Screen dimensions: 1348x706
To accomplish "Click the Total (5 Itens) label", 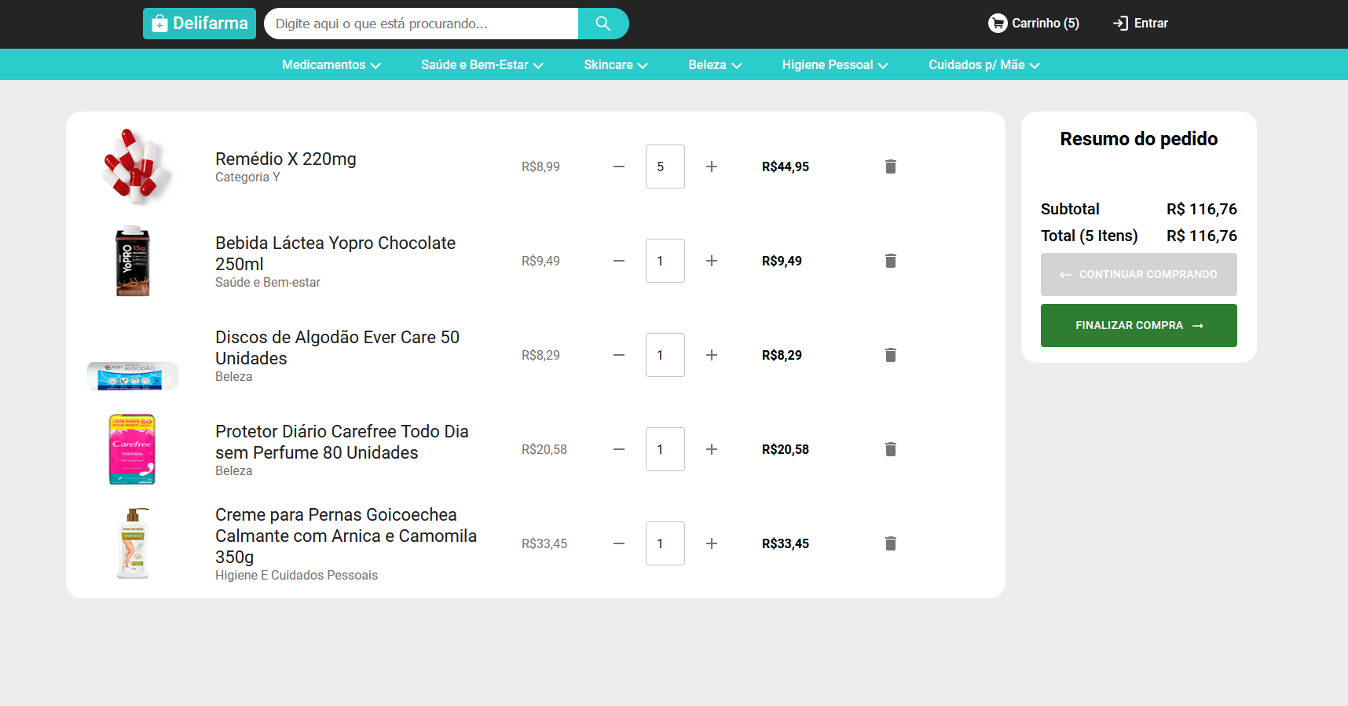I will click(1090, 236).
